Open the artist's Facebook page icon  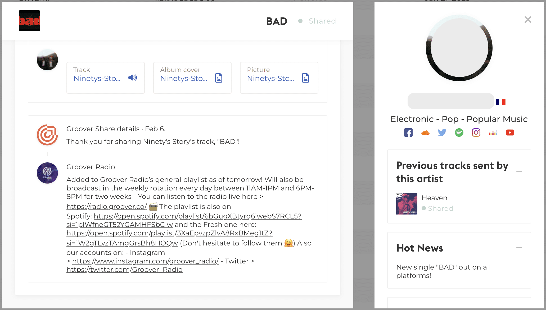408,133
